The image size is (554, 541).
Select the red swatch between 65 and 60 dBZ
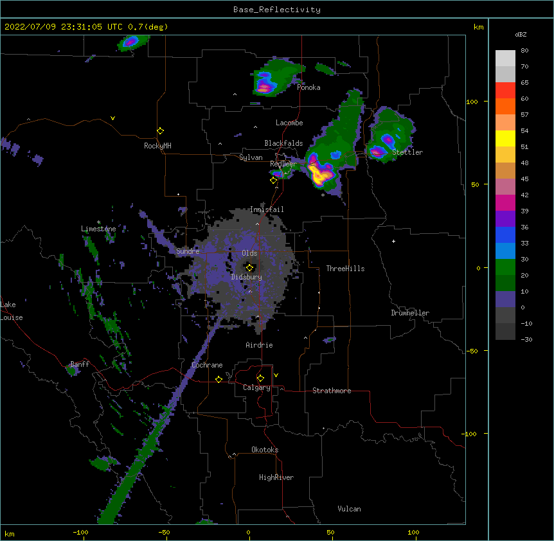pyautogui.click(x=505, y=91)
